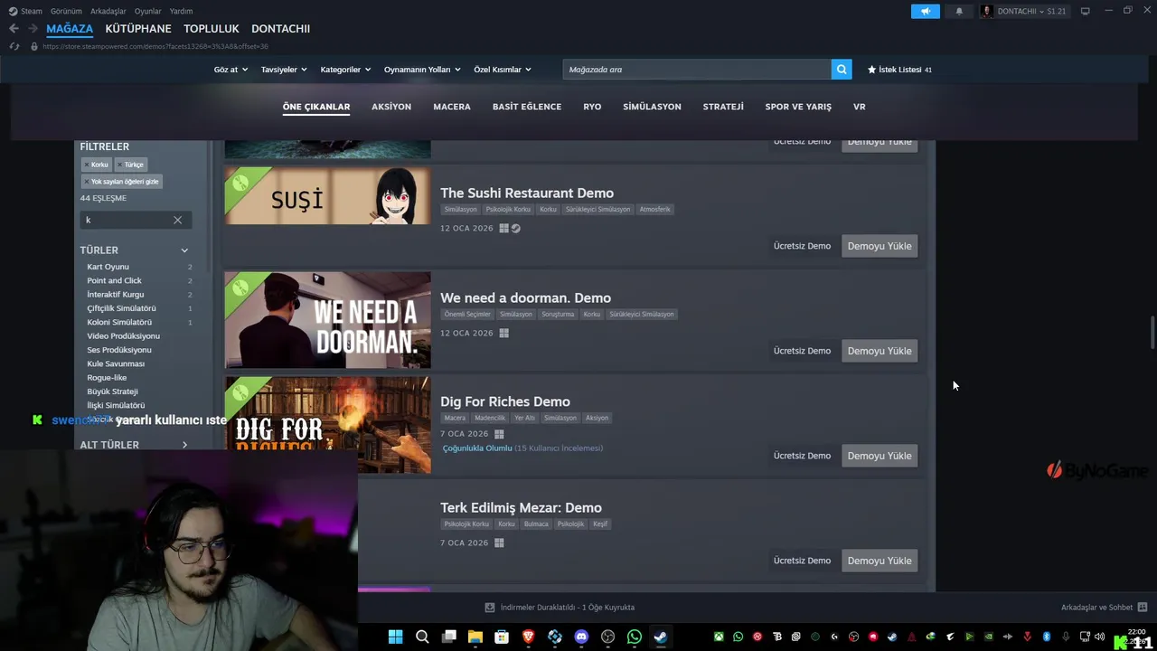Open the Özel Kısımlar dropdown
The width and height of the screenshot is (1157, 651).
(x=503, y=70)
